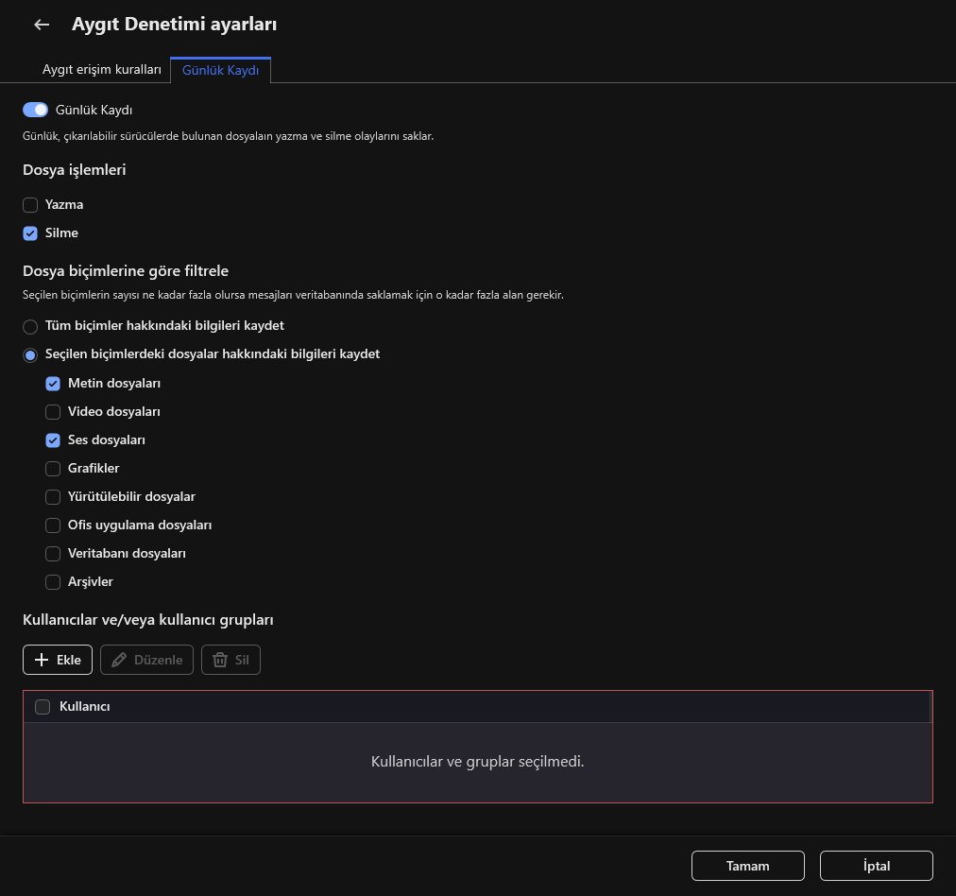
Task: Choose Seçilen biçimlerdeki dosyalar radio option
Action: pos(30,354)
